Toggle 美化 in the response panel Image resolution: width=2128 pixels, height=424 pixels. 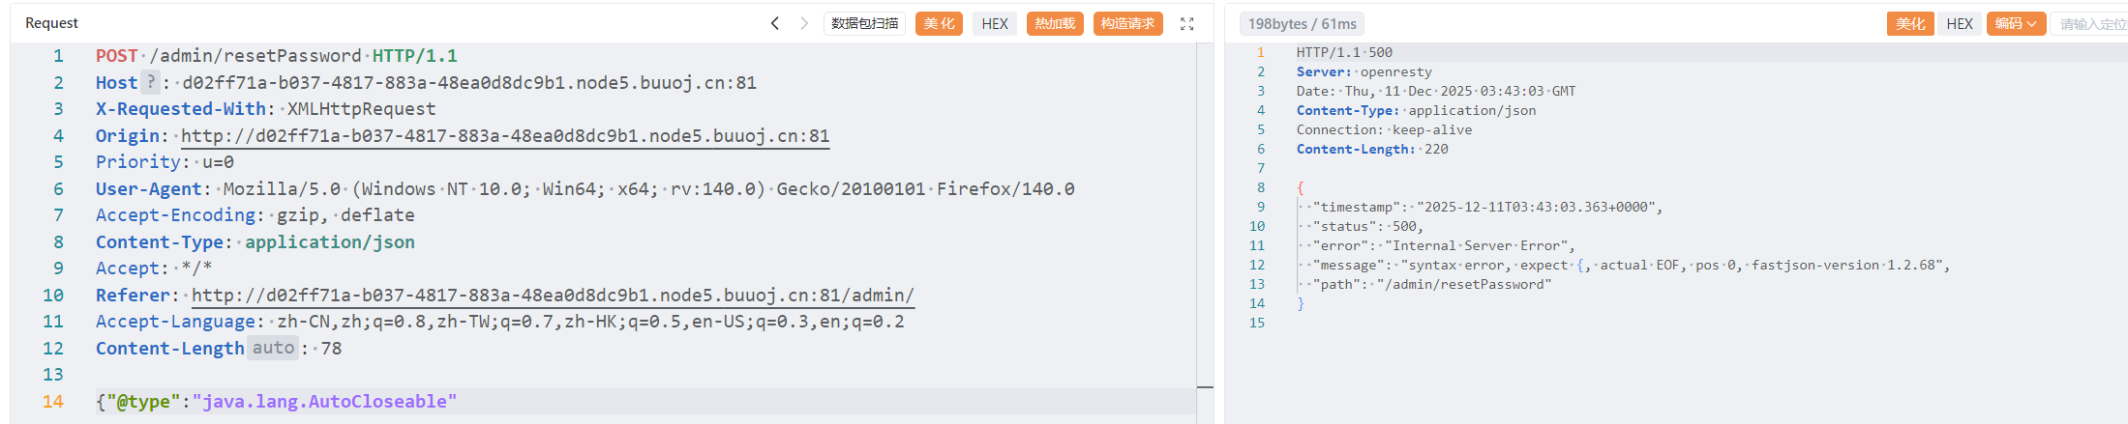[1909, 23]
